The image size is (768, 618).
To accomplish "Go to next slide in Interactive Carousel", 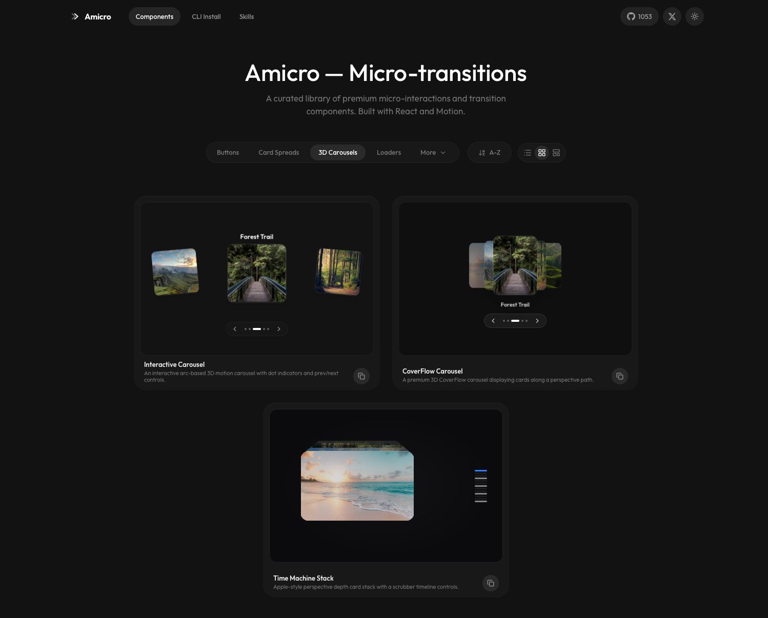I will click(279, 329).
